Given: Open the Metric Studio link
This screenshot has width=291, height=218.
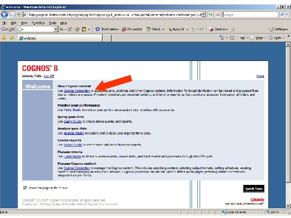Looking at the screenshot, I should coord(72,110).
